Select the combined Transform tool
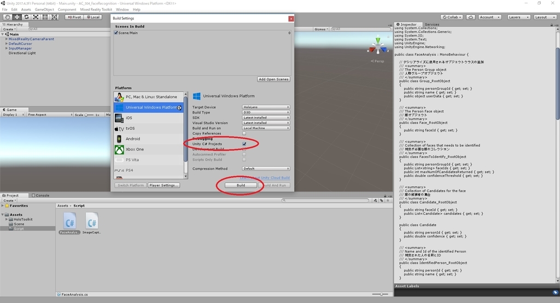This screenshot has width=560, height=303. (x=54, y=17)
